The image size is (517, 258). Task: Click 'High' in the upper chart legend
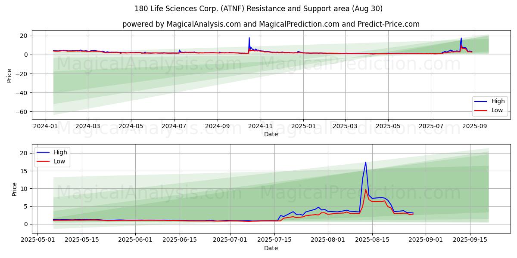click(498, 101)
